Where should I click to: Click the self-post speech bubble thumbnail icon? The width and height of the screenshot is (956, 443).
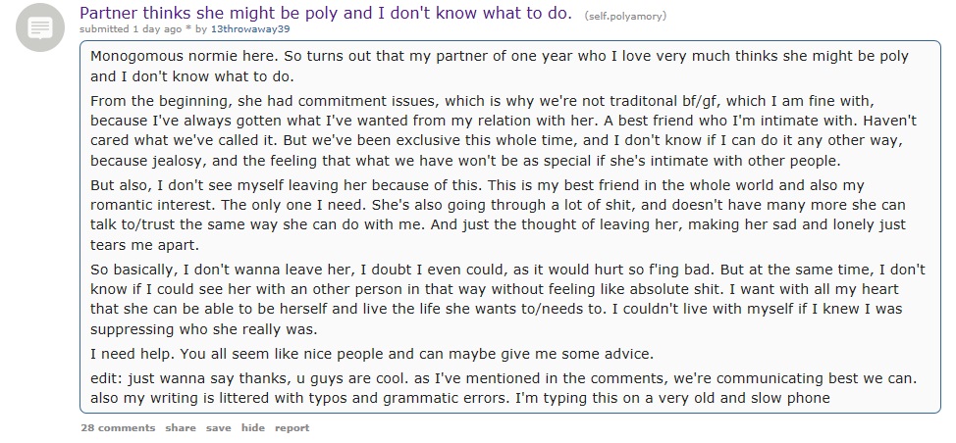pos(40,27)
